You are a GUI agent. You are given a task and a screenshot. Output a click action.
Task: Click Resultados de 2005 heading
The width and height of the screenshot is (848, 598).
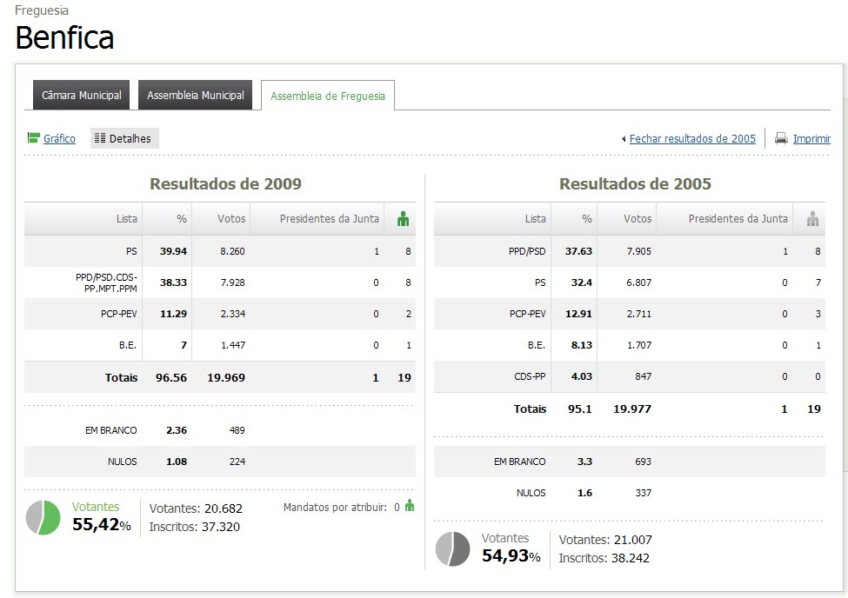(x=635, y=184)
